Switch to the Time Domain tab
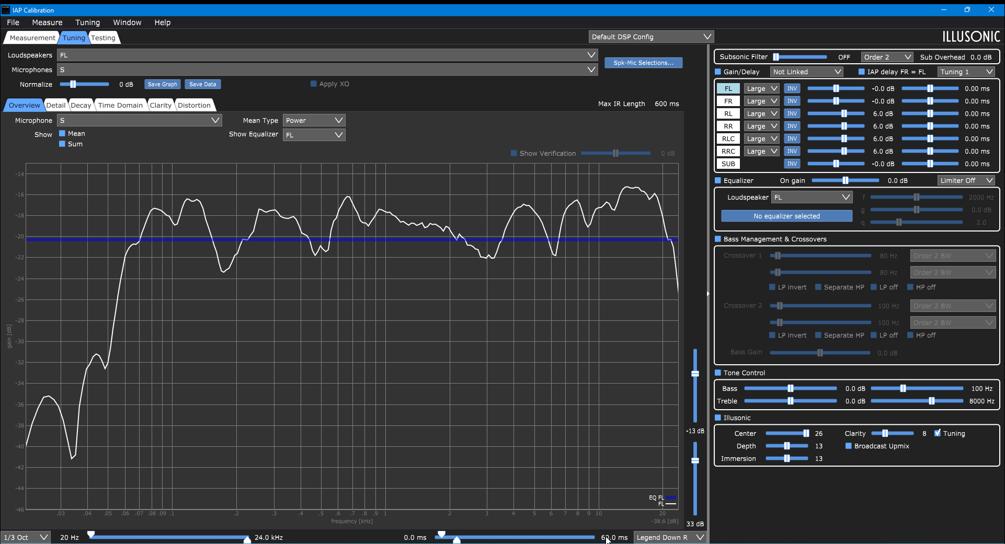Image resolution: width=1005 pixels, height=544 pixels. tap(120, 105)
